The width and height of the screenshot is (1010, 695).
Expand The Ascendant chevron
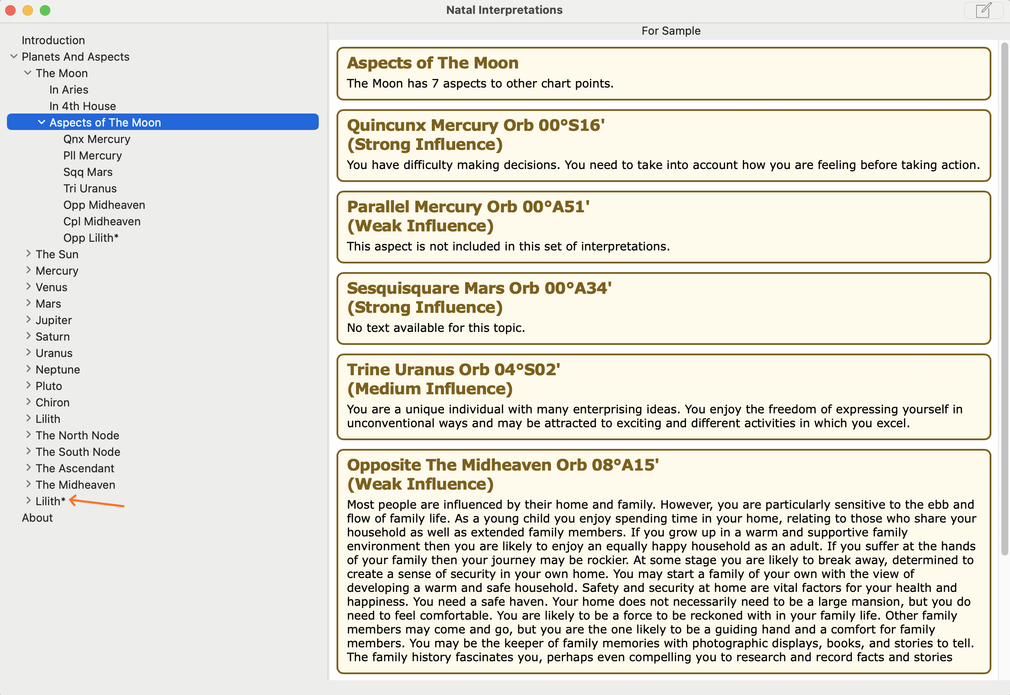point(28,468)
